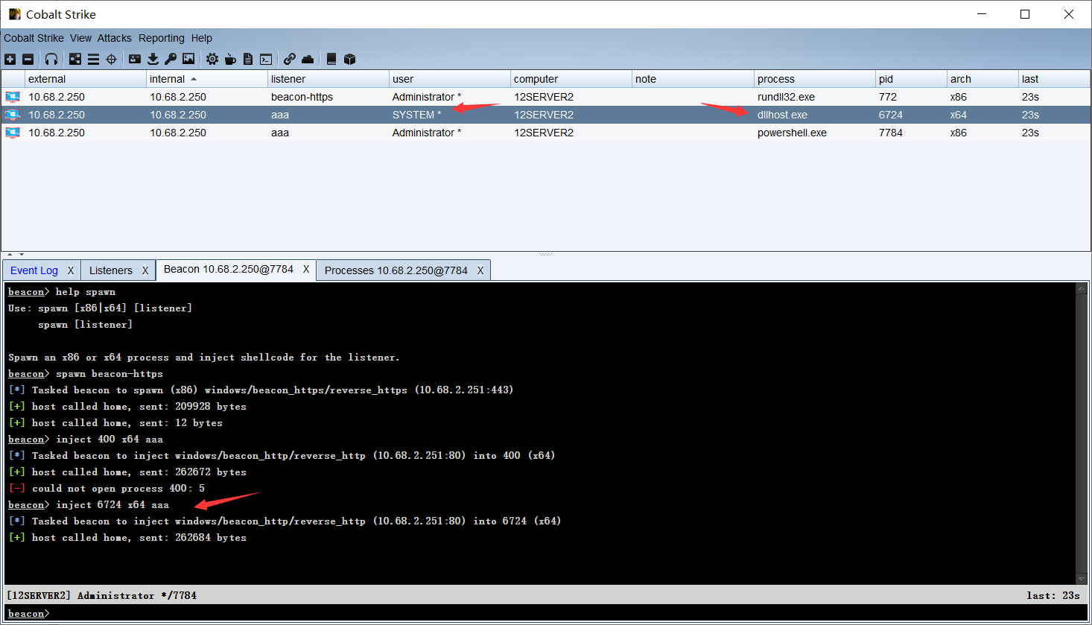1092x625 pixels.
Task: Open Listeners via the headphones icon
Action: coord(51,59)
